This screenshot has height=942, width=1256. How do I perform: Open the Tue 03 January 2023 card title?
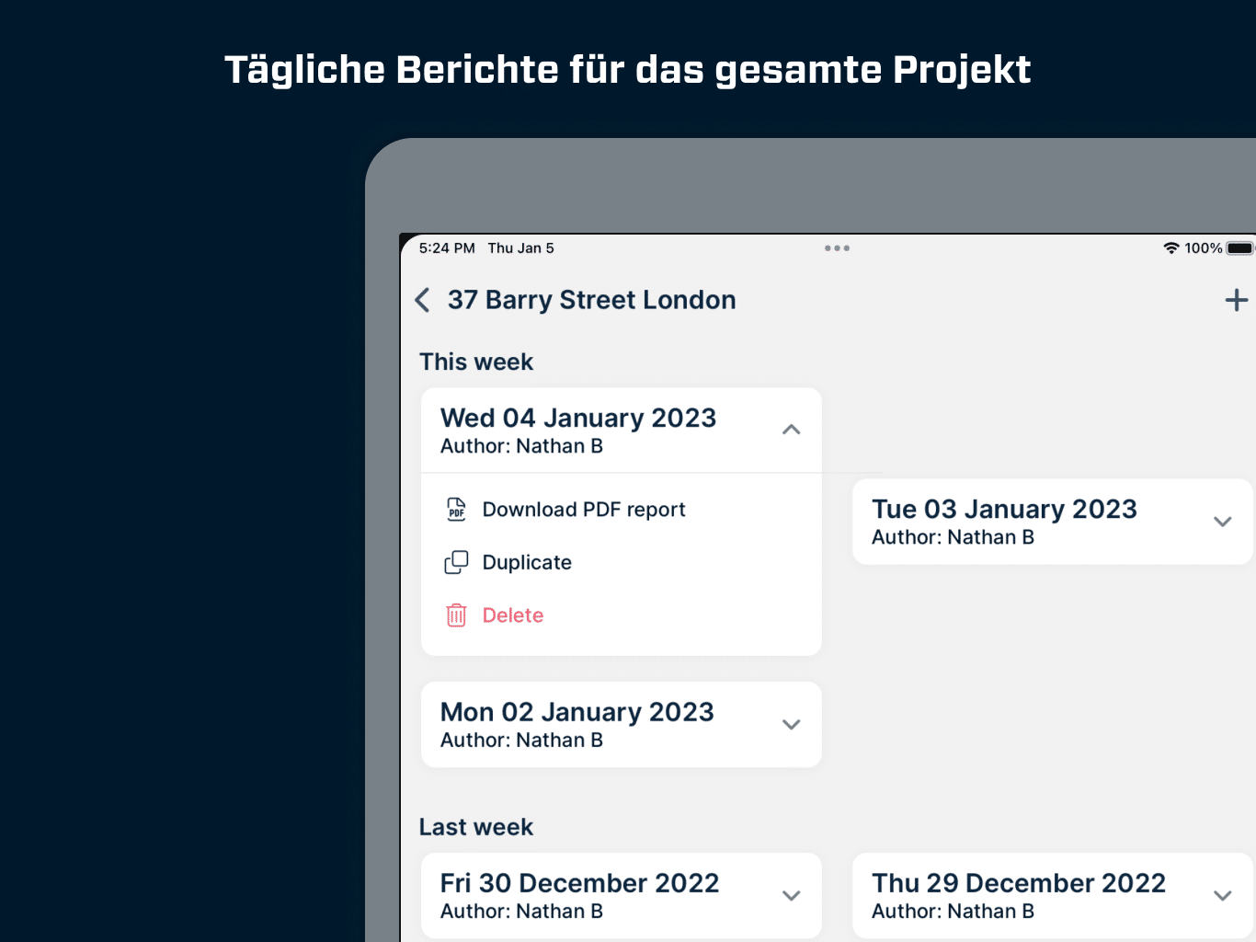coord(1004,509)
